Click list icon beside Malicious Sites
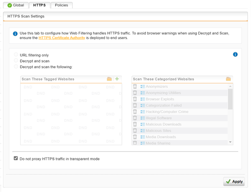251x192 pixels. click(143, 131)
